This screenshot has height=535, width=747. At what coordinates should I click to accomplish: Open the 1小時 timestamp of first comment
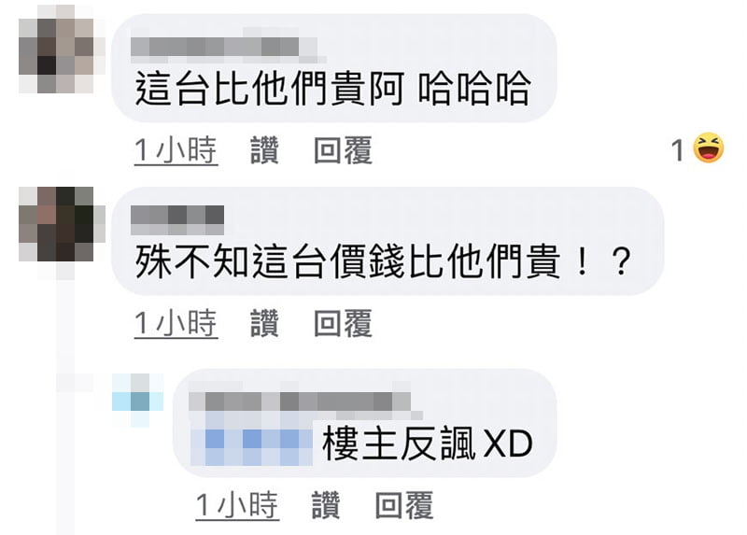click(176, 150)
